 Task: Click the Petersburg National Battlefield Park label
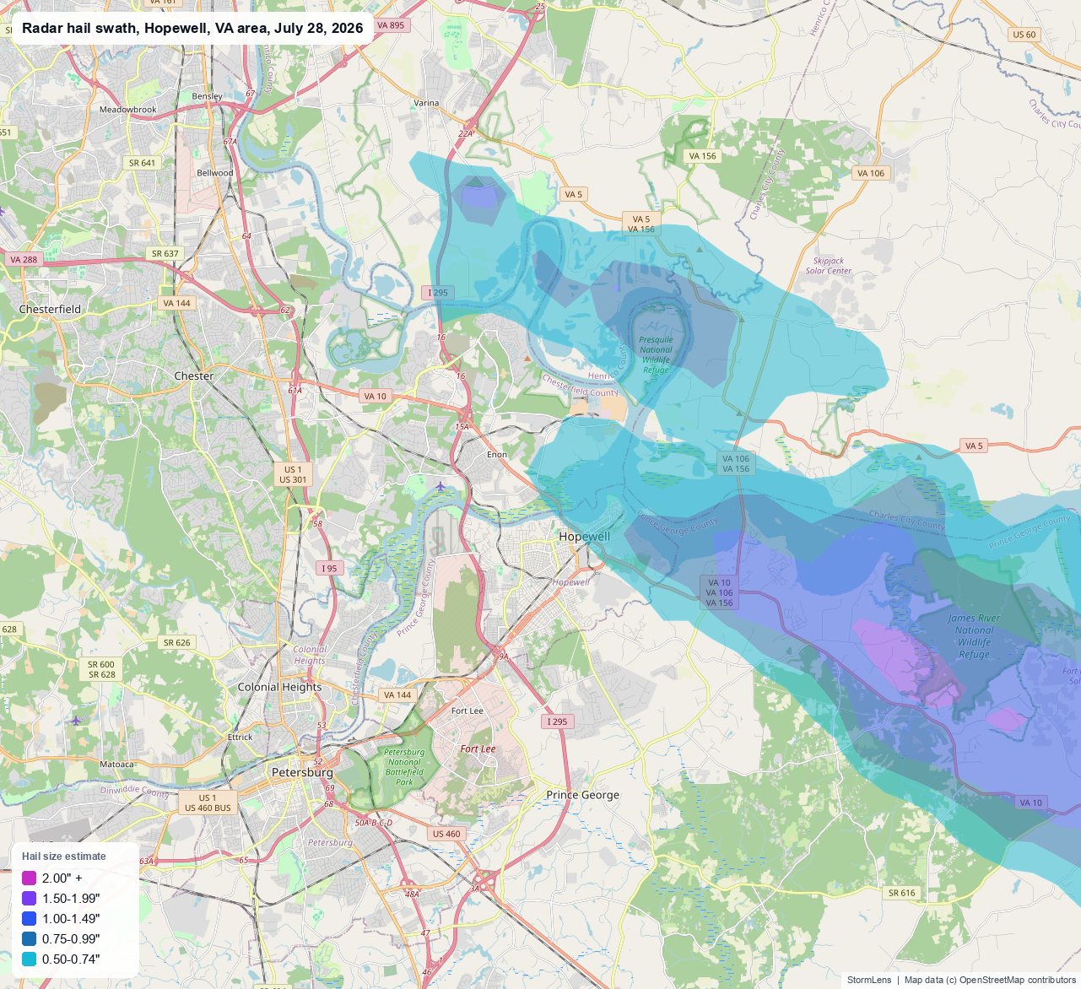point(404,767)
